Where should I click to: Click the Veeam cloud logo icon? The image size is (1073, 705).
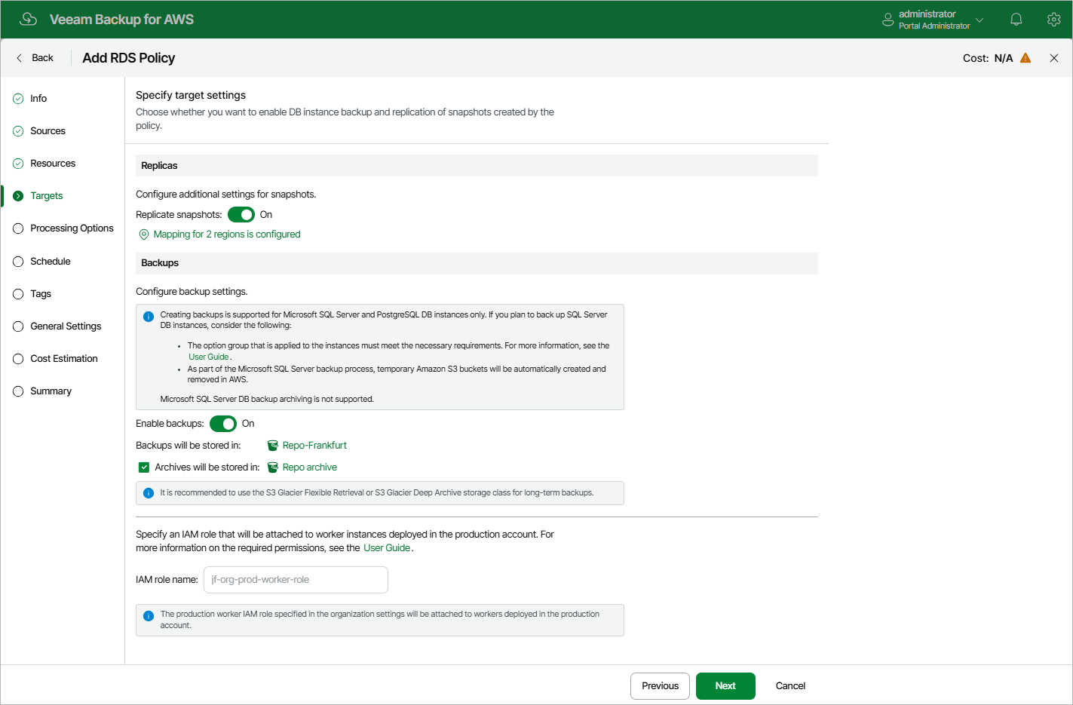pos(28,20)
